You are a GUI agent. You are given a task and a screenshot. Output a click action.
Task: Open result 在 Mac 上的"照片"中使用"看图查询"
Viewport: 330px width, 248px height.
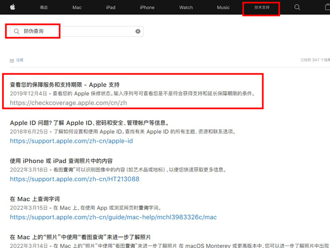tap(80, 237)
